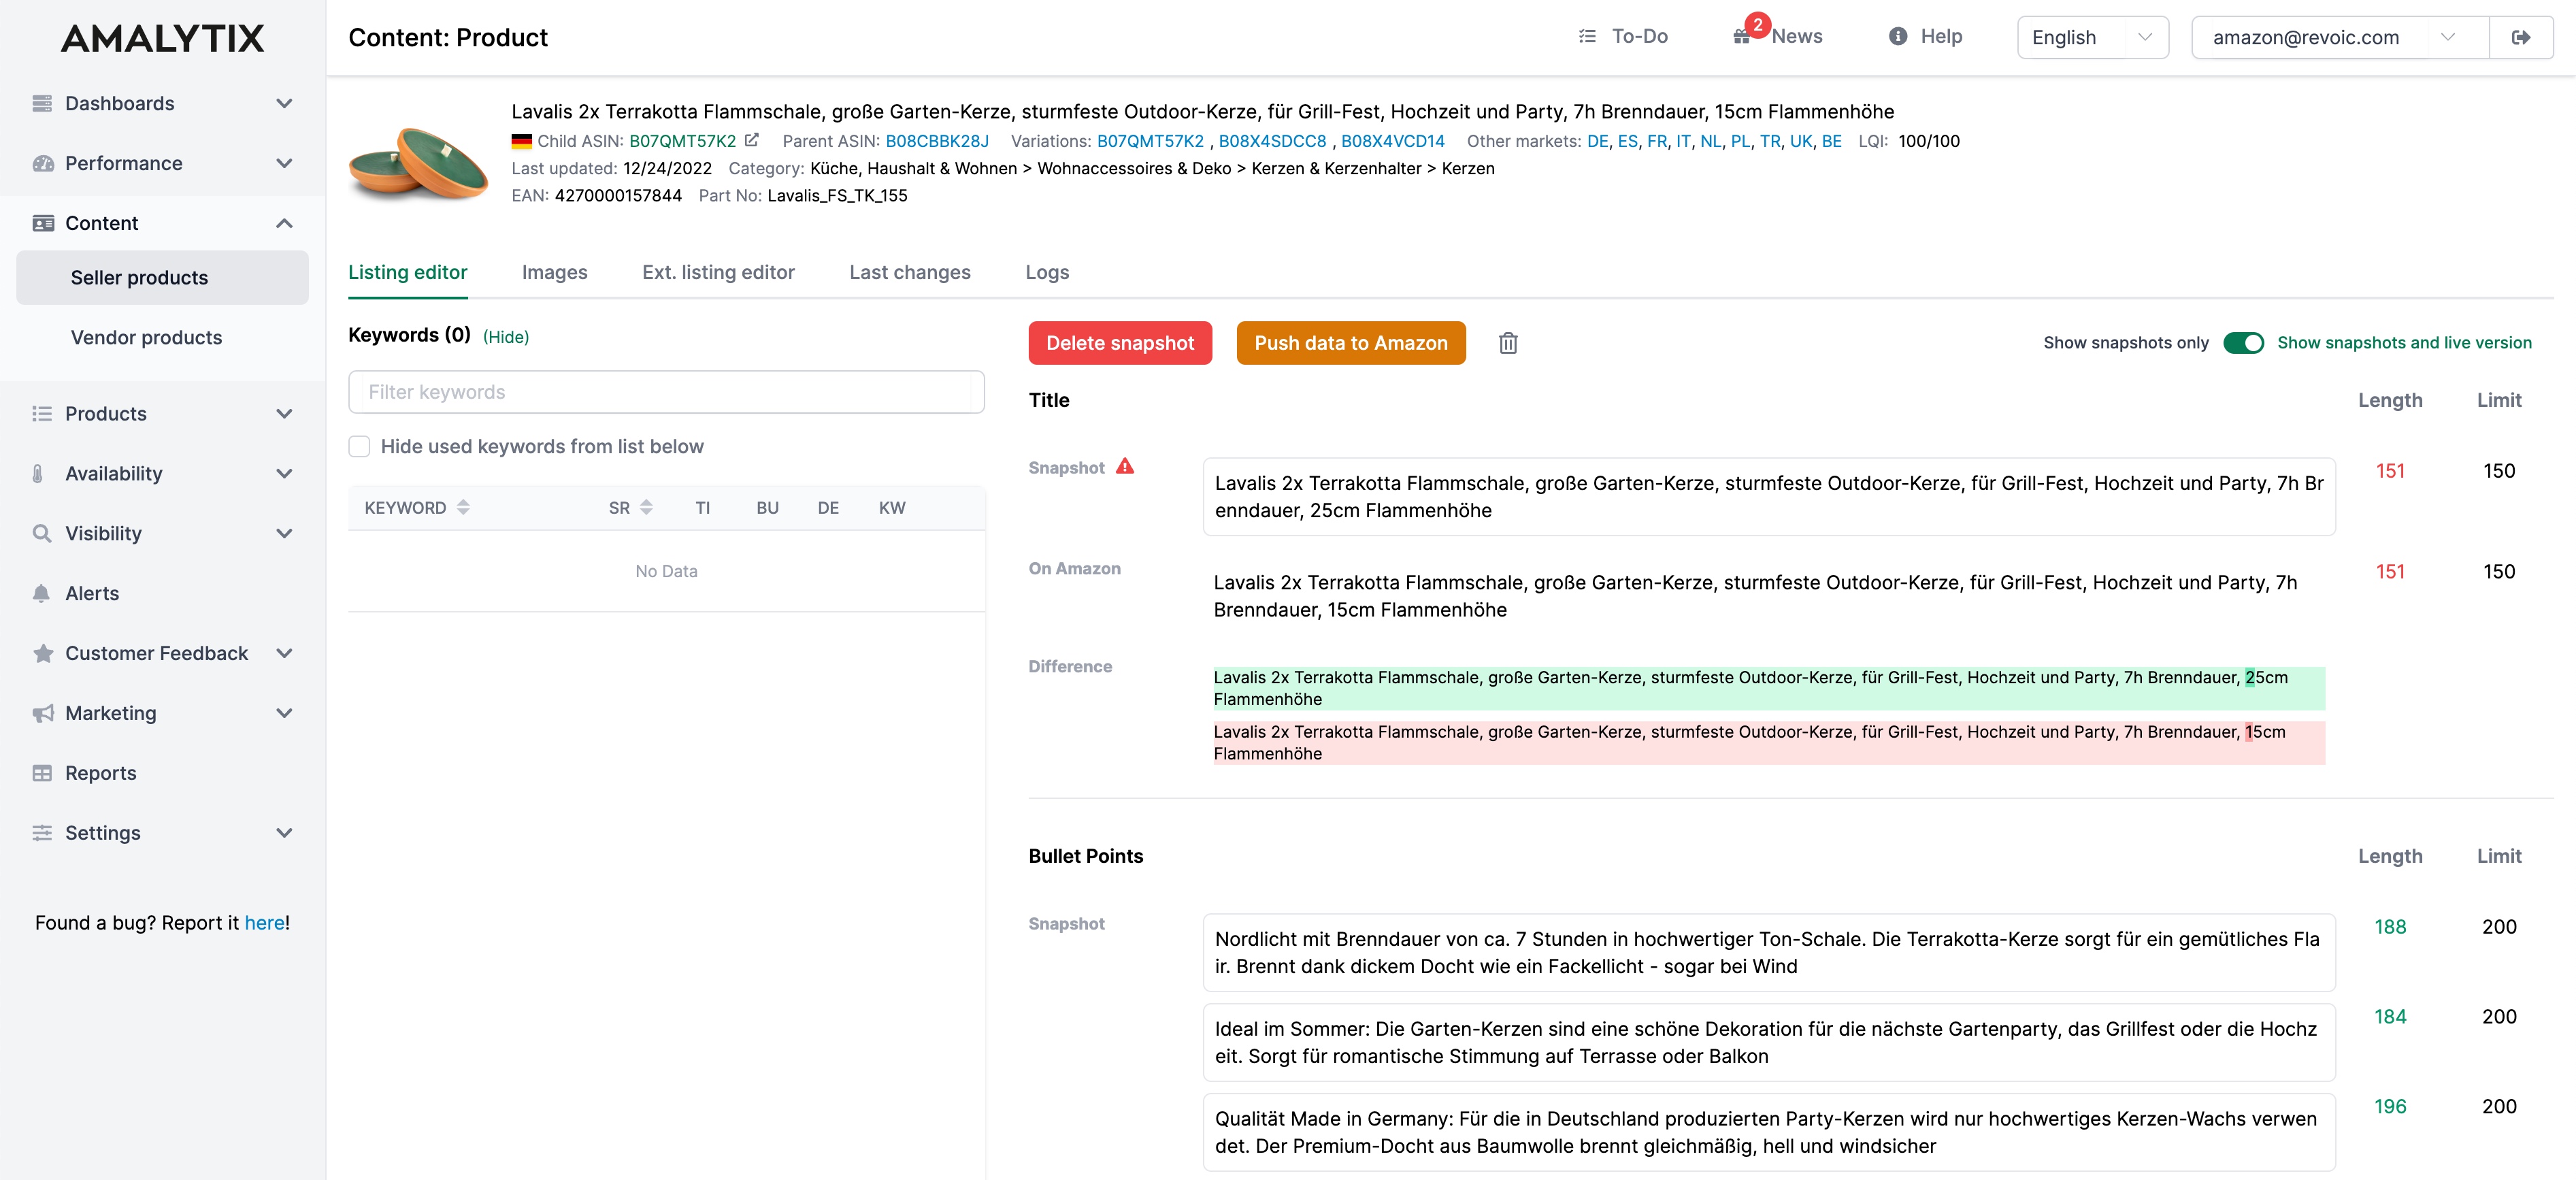Click the Performance gauge icon
Image resolution: width=2576 pixels, height=1180 pixels.
(42, 163)
